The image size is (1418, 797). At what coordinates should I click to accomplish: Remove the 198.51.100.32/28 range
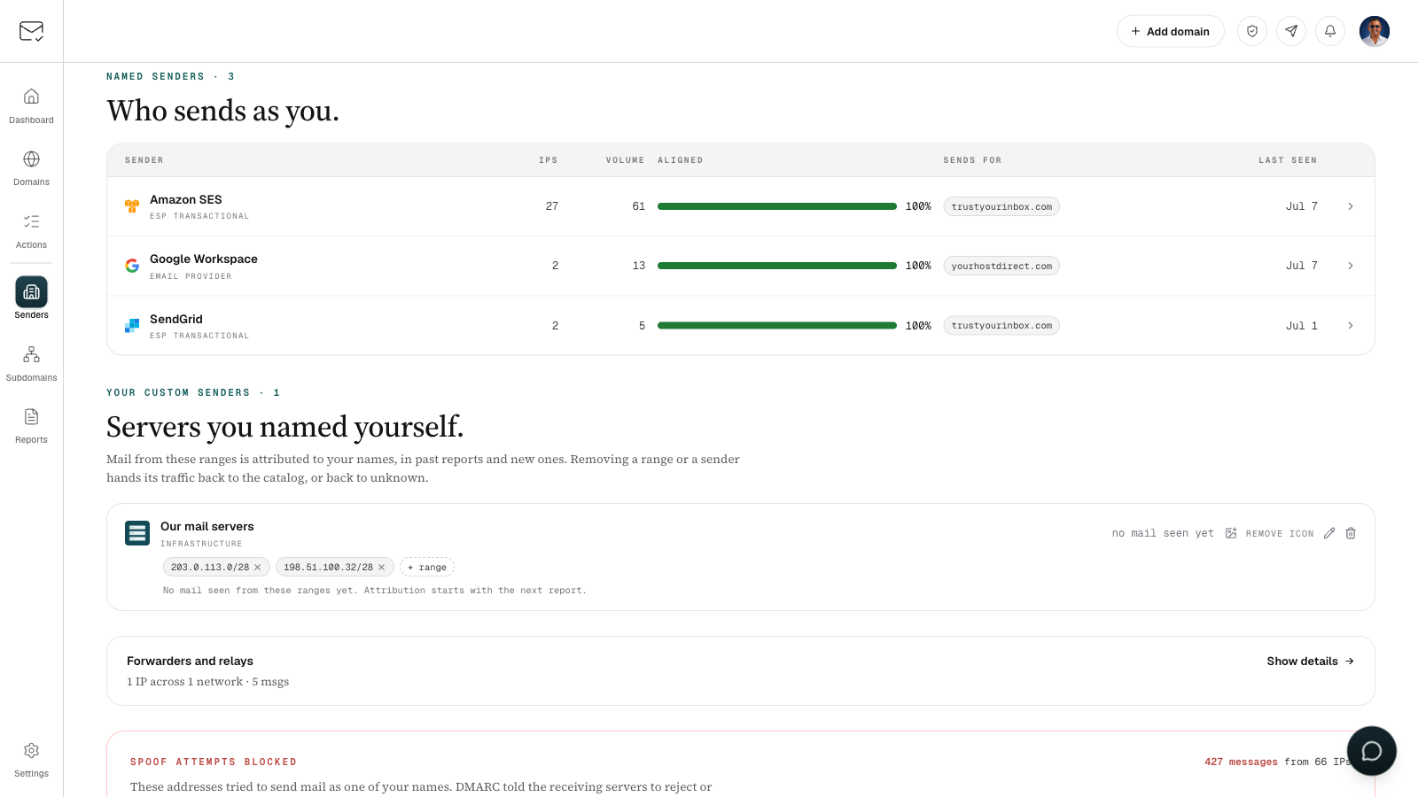(382, 567)
